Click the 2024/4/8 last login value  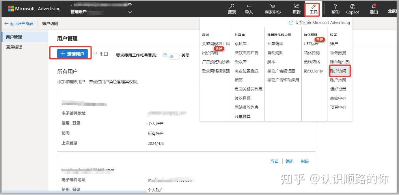156,143
